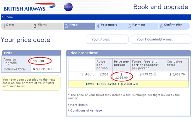The height and width of the screenshot is (122, 193).
Task: Click the yellow upgraded cabin notice
Action: click(x=31, y=83)
